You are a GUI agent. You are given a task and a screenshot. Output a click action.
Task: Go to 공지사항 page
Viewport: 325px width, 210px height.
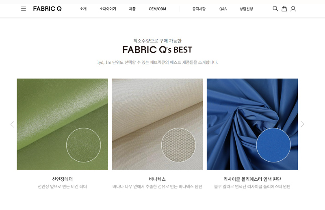[x=199, y=9]
